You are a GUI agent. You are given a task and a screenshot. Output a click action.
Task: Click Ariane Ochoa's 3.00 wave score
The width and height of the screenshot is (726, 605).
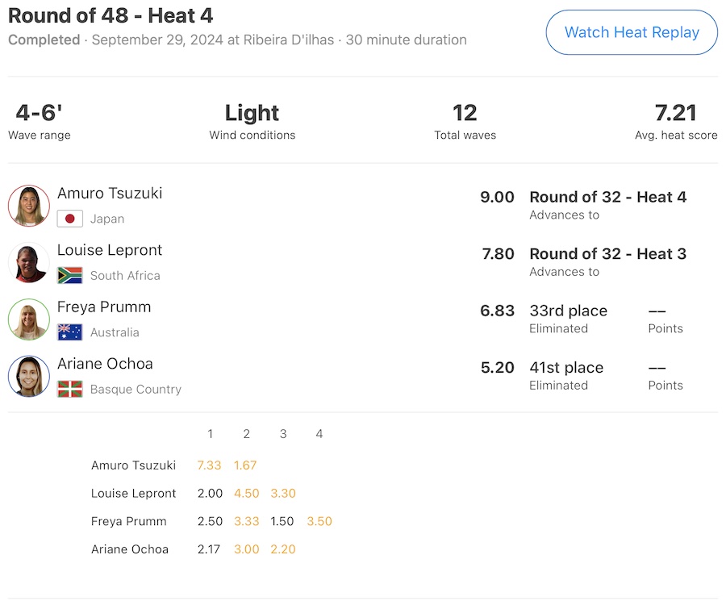pos(246,549)
